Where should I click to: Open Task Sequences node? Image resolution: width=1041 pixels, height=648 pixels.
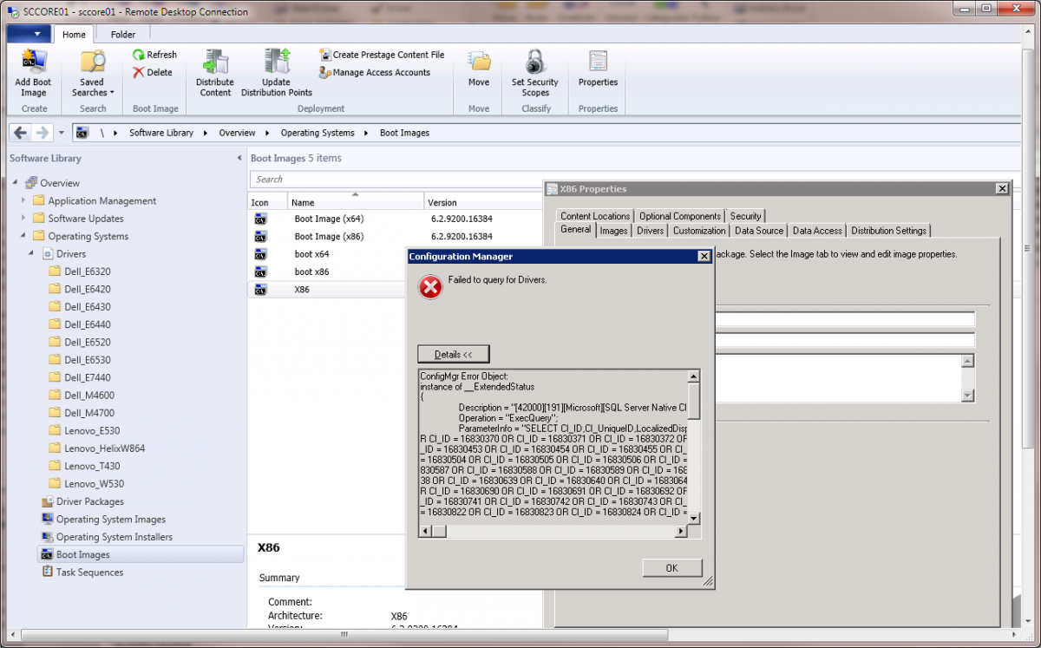(82, 573)
